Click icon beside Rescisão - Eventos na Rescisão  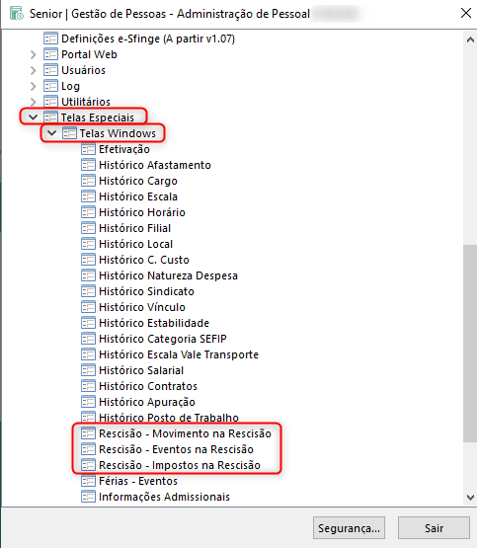pos(88,449)
